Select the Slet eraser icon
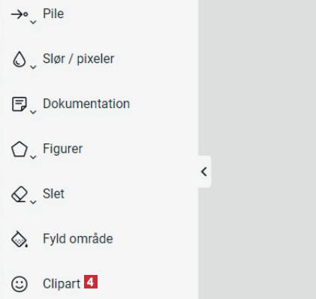The image size is (316, 299). pyautogui.click(x=20, y=194)
